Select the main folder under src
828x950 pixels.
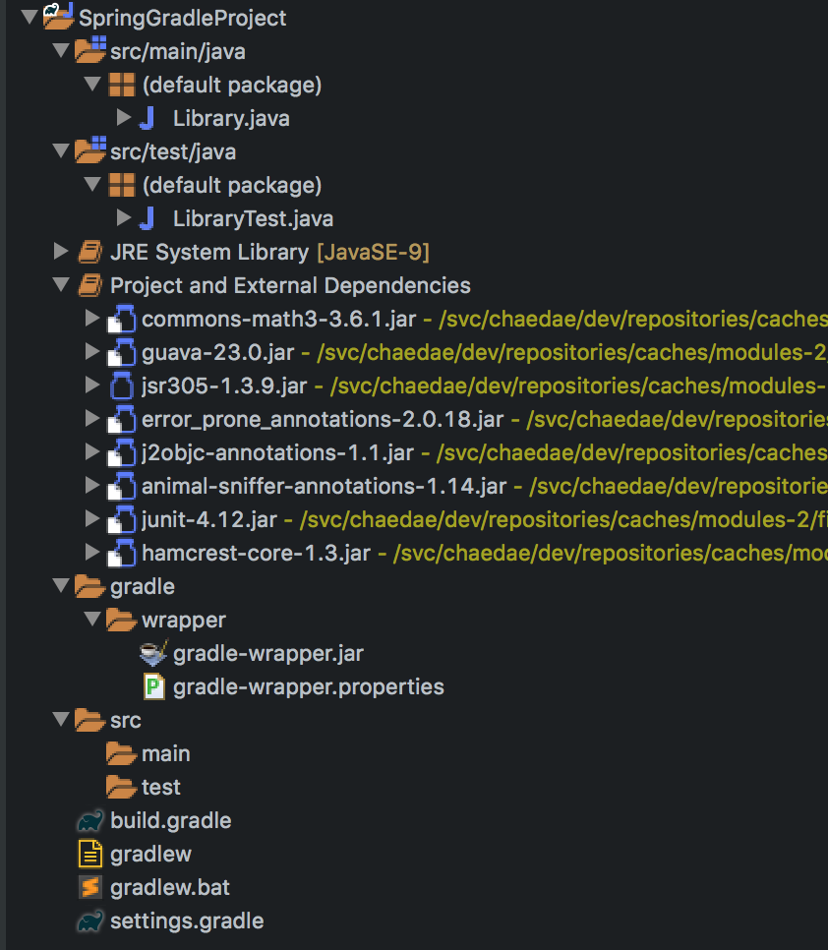(165, 753)
